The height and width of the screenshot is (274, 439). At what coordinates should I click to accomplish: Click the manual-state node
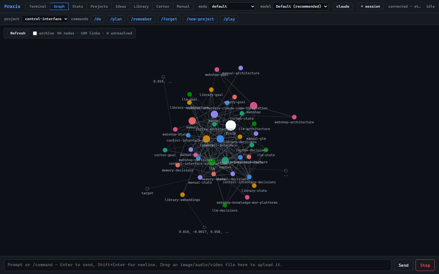click(200, 177)
